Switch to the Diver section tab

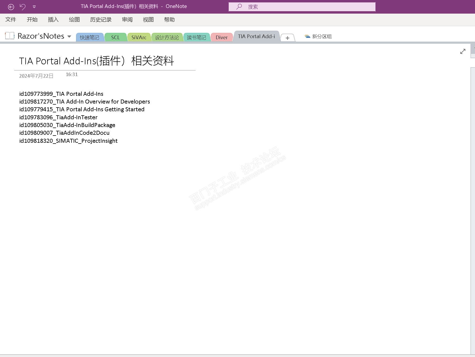click(221, 37)
